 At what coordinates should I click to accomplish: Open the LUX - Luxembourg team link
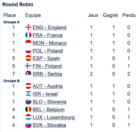point(54,117)
